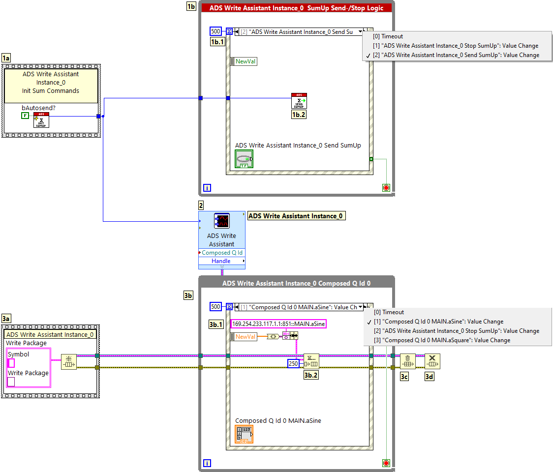Viewport: 553px width, 472px height.
Task: Open the event case selector in SumUp loop
Action: (361, 32)
